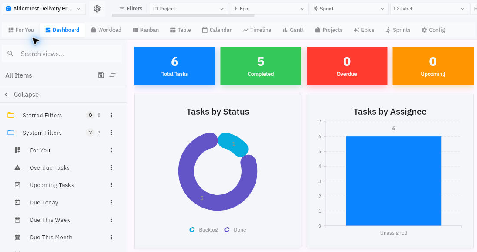Click the save view icon beside All Items
This screenshot has height=252, width=477.
pos(101,75)
